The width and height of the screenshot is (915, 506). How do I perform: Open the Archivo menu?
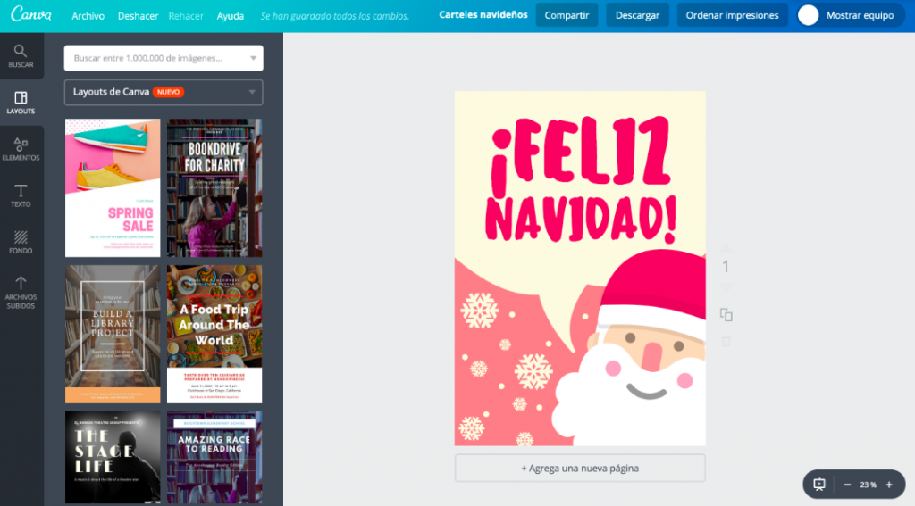click(88, 16)
